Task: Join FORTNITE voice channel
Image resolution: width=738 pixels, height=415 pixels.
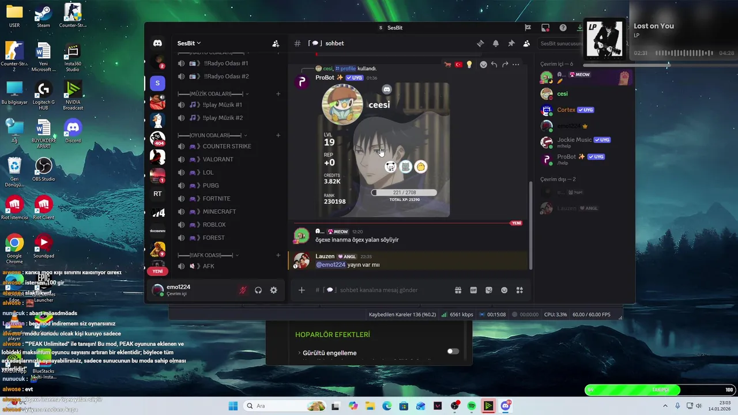Action: pos(228,198)
